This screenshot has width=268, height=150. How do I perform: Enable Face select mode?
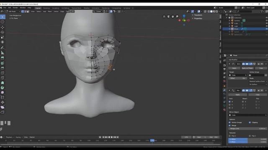tap(28, 11)
